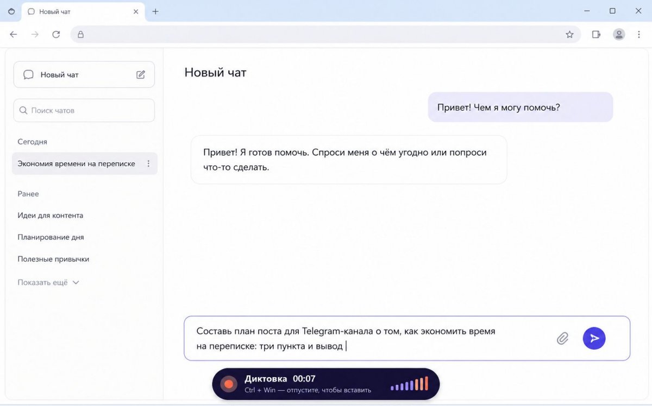The image size is (652, 406).
Task: Open the browser profile avatar
Action: click(x=619, y=34)
